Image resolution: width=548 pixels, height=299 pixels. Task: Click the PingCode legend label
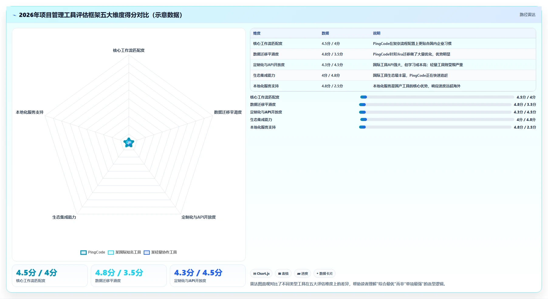(x=97, y=252)
